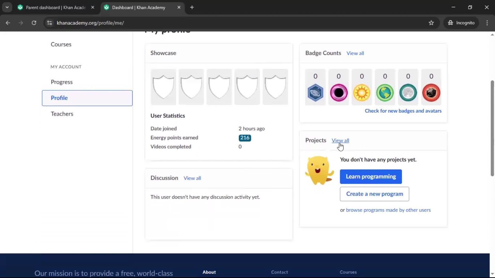Click the black hole badge icon
The height and width of the screenshot is (278, 495).
click(339, 93)
